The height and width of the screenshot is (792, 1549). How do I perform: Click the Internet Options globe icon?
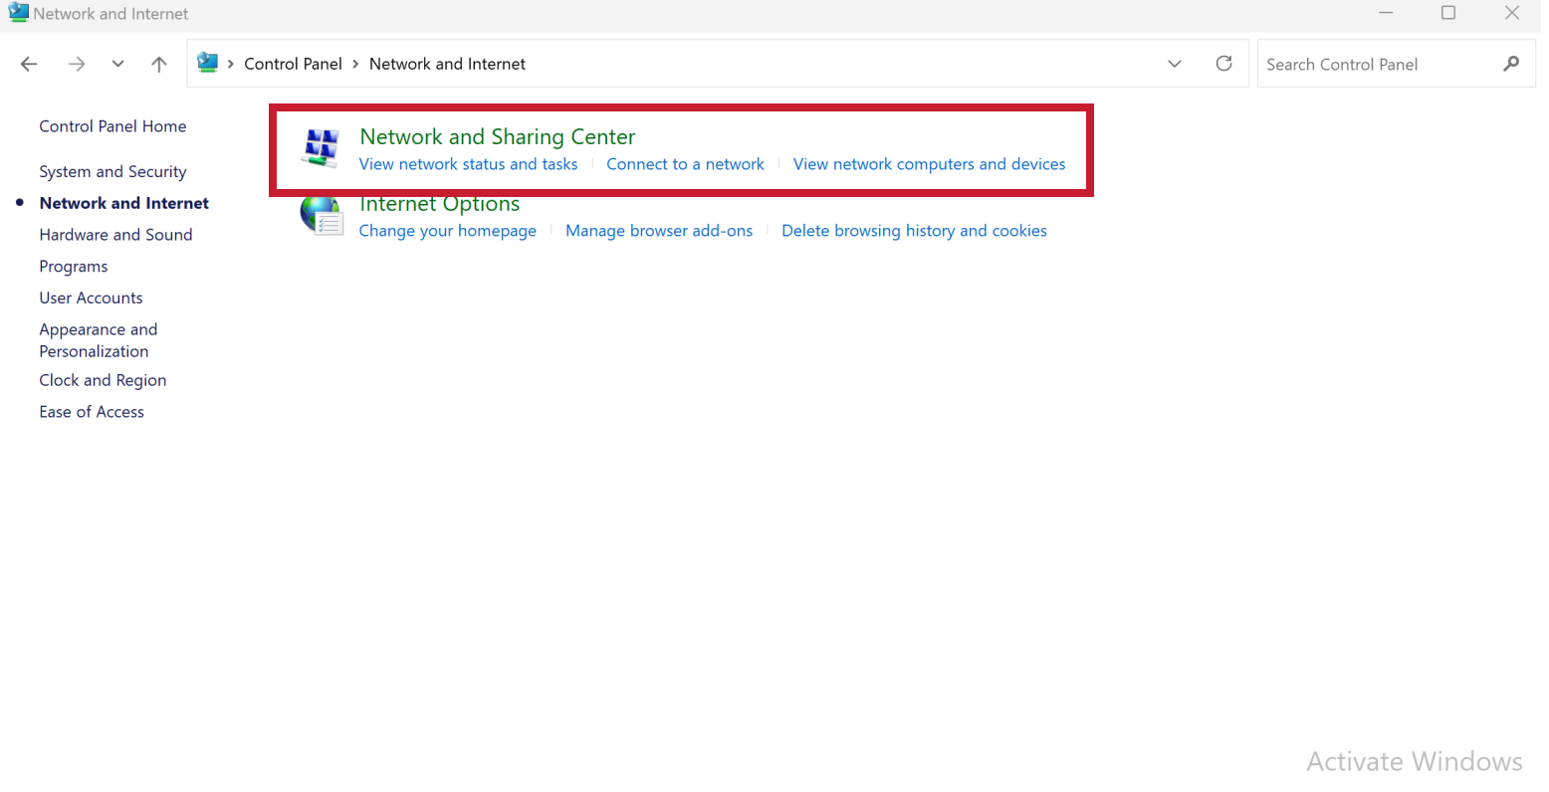coord(321,216)
